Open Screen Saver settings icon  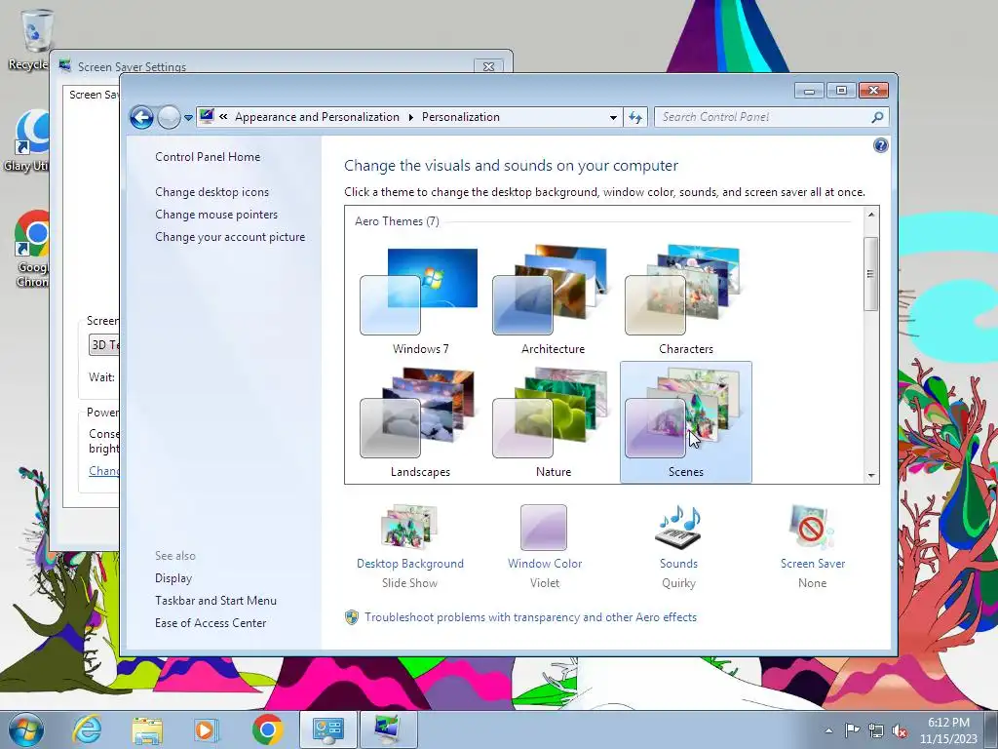pyautogui.click(x=812, y=546)
